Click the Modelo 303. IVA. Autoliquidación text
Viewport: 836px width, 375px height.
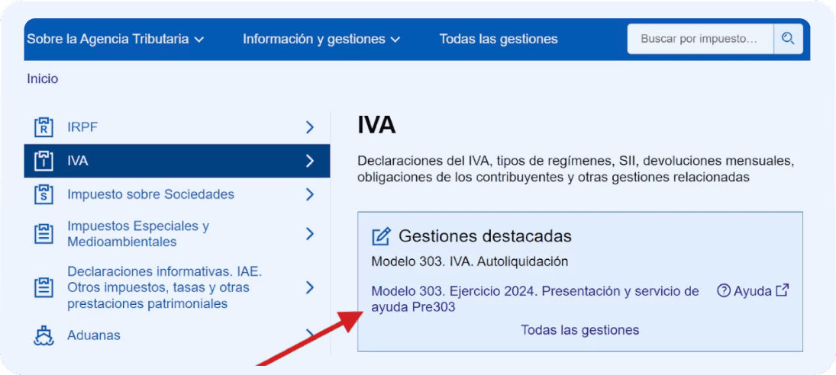point(470,261)
